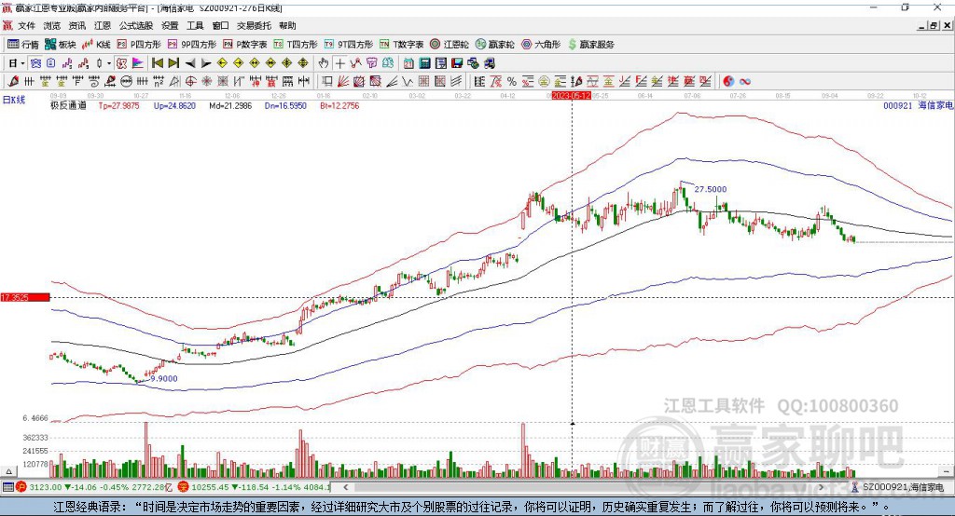The height and width of the screenshot is (516, 955).
Task: Expand panel with bottom-left up arrow
Action: (x=8, y=471)
